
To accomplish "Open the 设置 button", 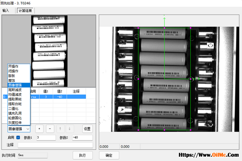I will coord(87,129).
